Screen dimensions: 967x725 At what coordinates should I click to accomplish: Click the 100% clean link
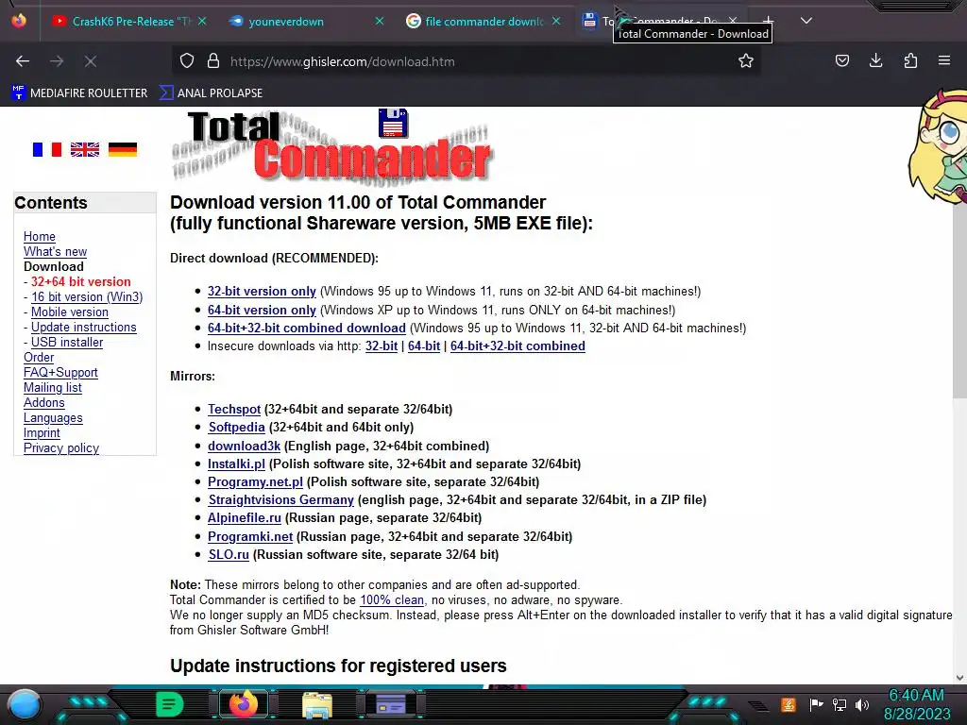[392, 599]
